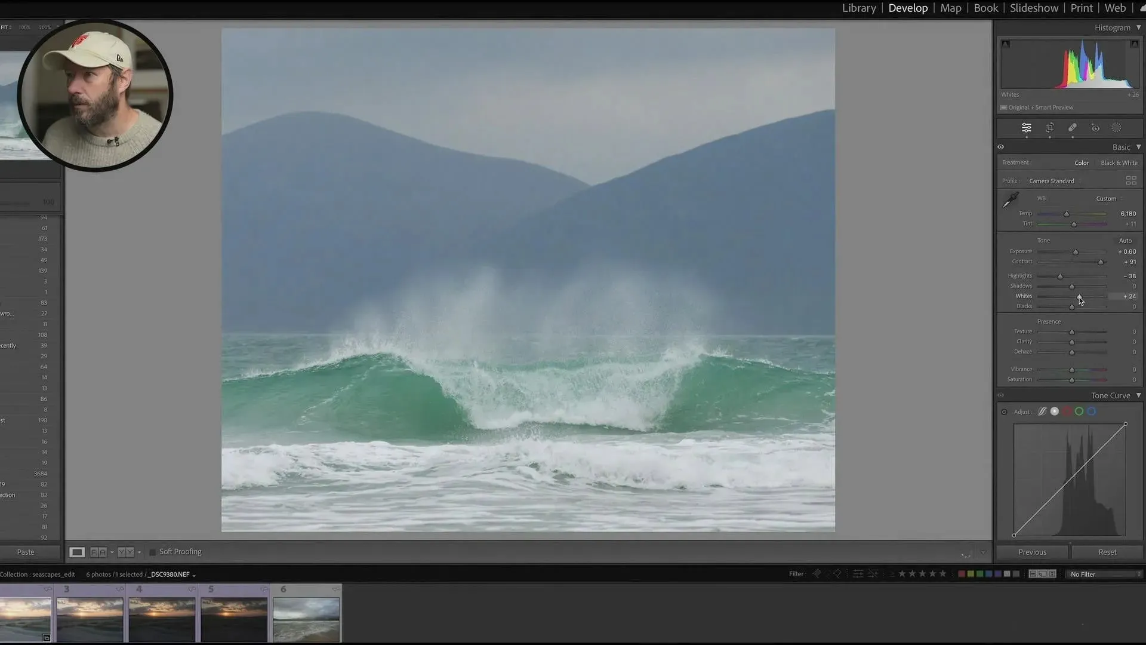Select the green channel curve
The height and width of the screenshot is (645, 1146).
(1079, 411)
